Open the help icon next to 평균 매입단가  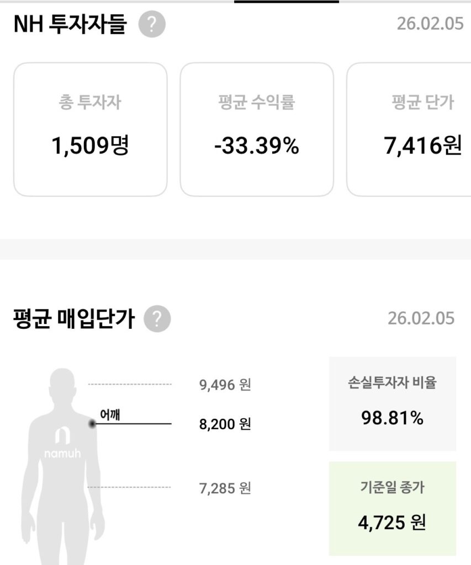click(157, 319)
